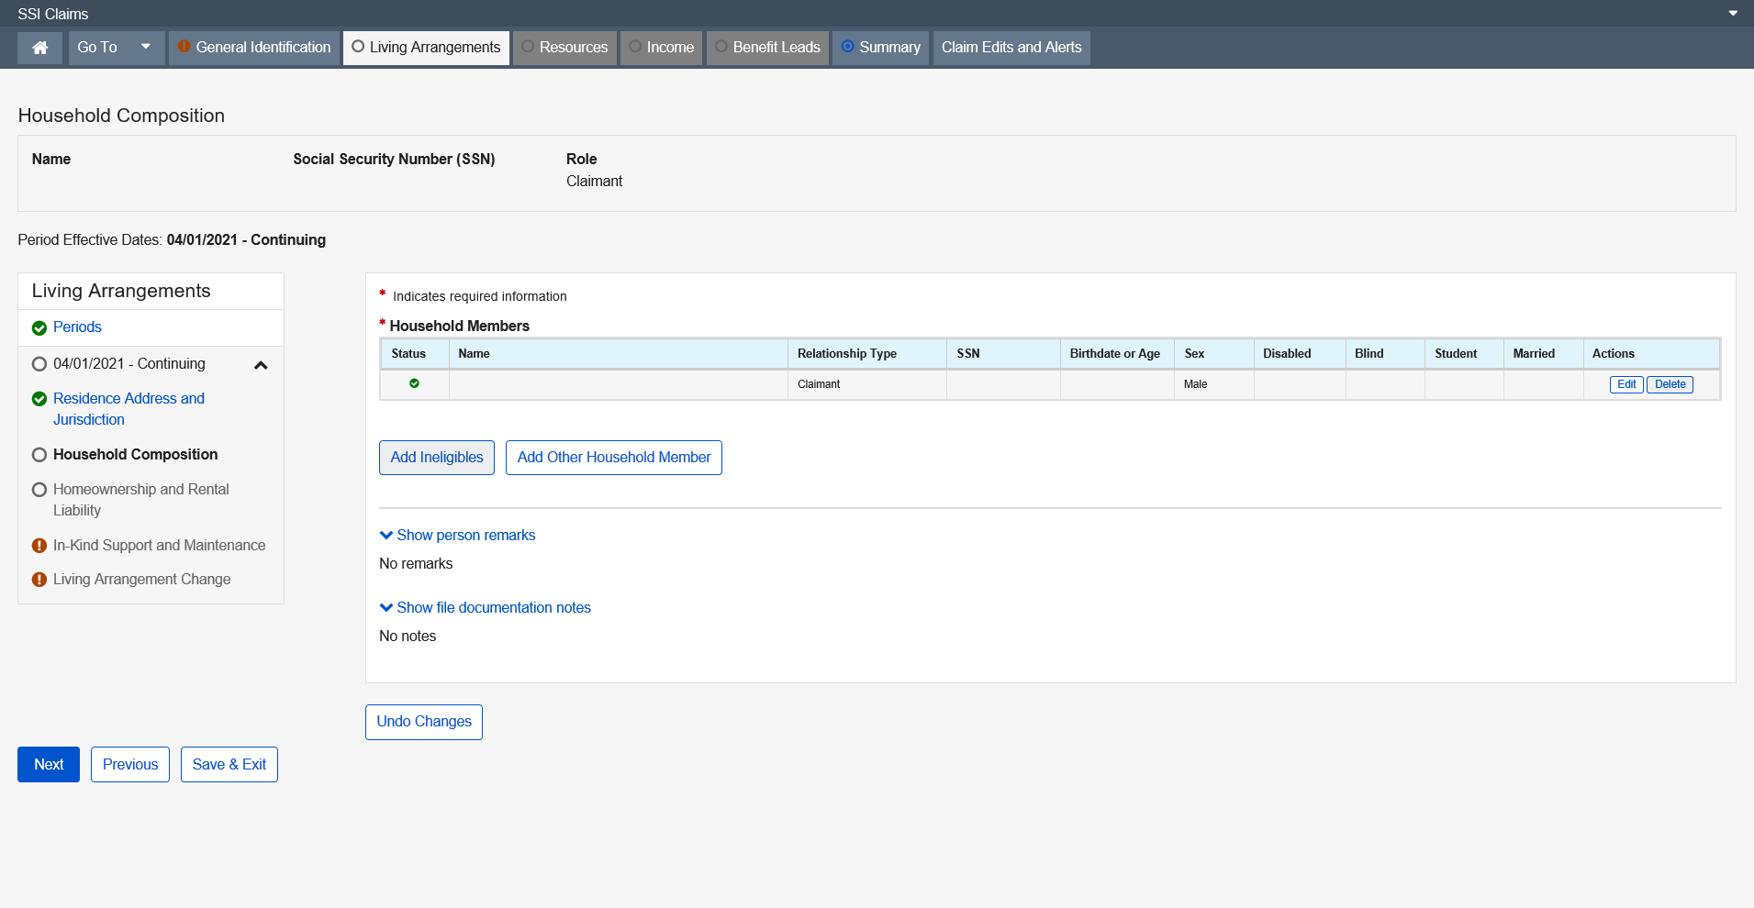This screenshot has height=908, width=1754.
Task: Select the Summary tab radio indicator
Action: click(x=847, y=47)
